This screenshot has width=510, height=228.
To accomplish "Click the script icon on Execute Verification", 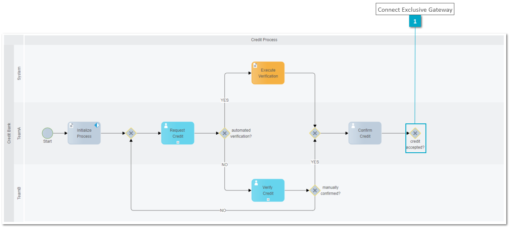I will [x=256, y=66].
